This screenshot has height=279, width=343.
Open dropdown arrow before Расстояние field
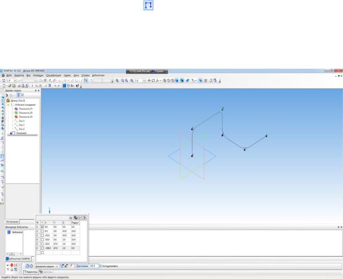[x=75, y=266]
